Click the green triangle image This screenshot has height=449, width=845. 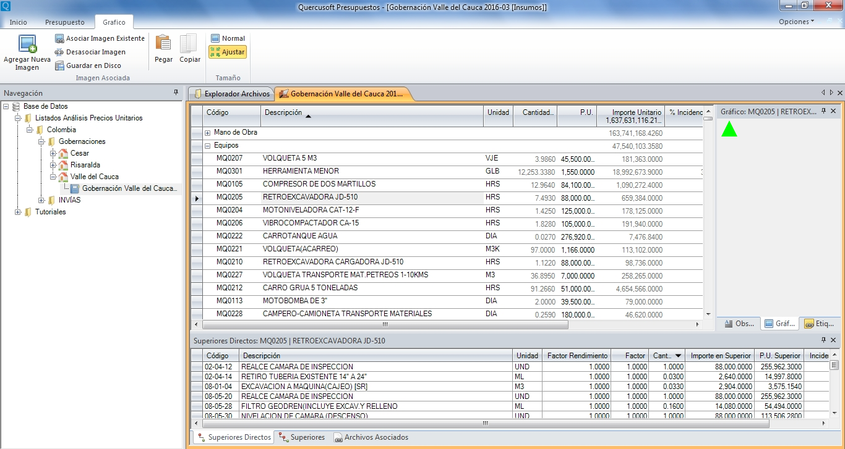(x=729, y=129)
